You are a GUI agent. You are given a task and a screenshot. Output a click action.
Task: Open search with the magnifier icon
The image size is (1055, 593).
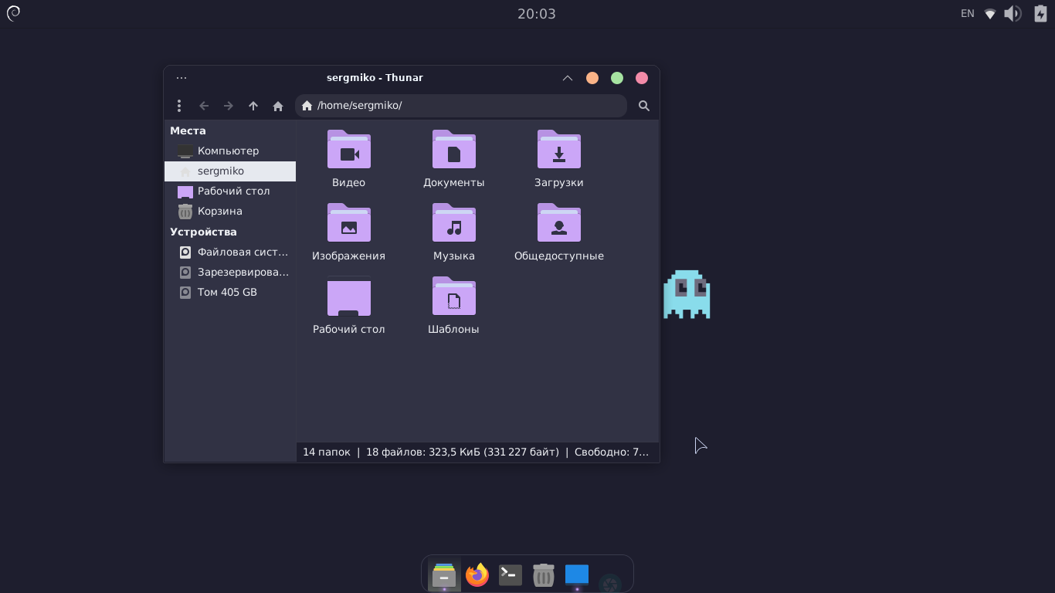[x=644, y=106]
